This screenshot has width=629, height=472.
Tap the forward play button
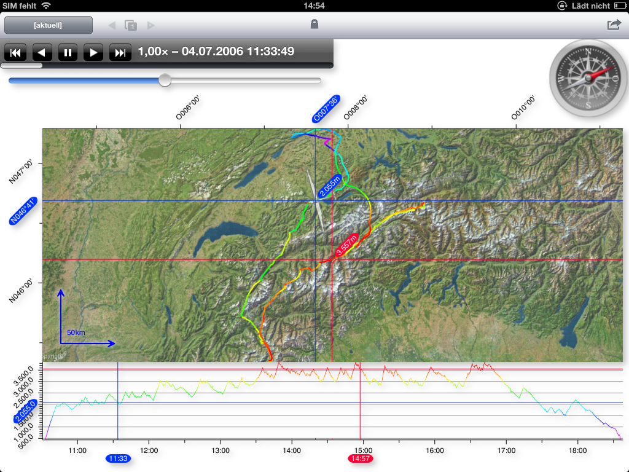pyautogui.click(x=93, y=53)
